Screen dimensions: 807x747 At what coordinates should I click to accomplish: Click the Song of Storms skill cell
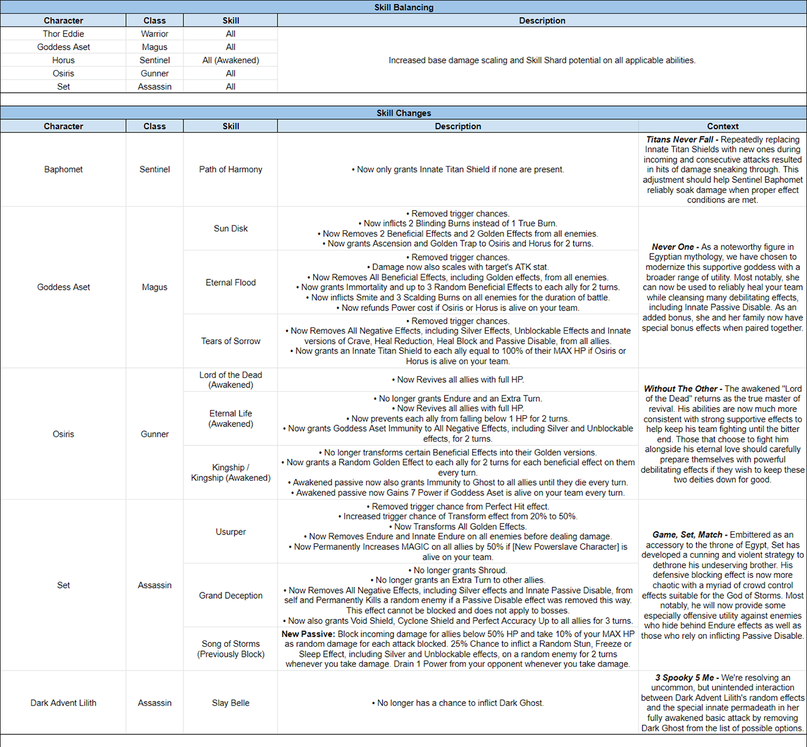point(230,649)
